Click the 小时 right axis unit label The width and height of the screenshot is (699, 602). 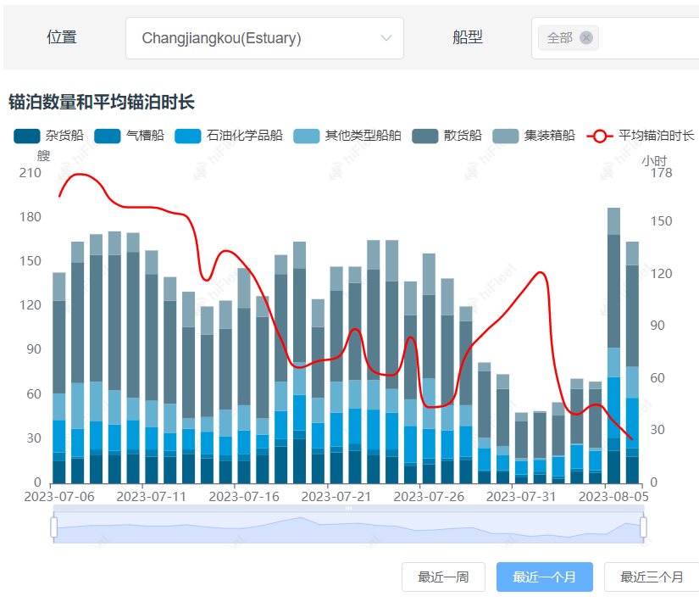654,160
